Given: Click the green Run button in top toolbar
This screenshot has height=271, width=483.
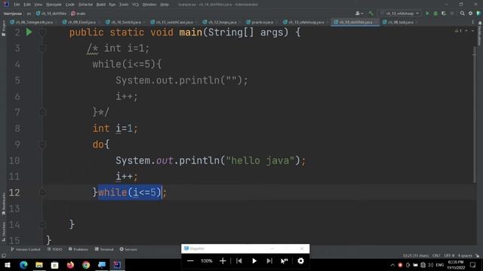Looking at the screenshot, I should [x=427, y=14].
